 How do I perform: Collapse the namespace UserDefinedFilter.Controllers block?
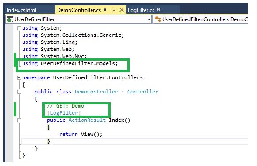click(19, 77)
